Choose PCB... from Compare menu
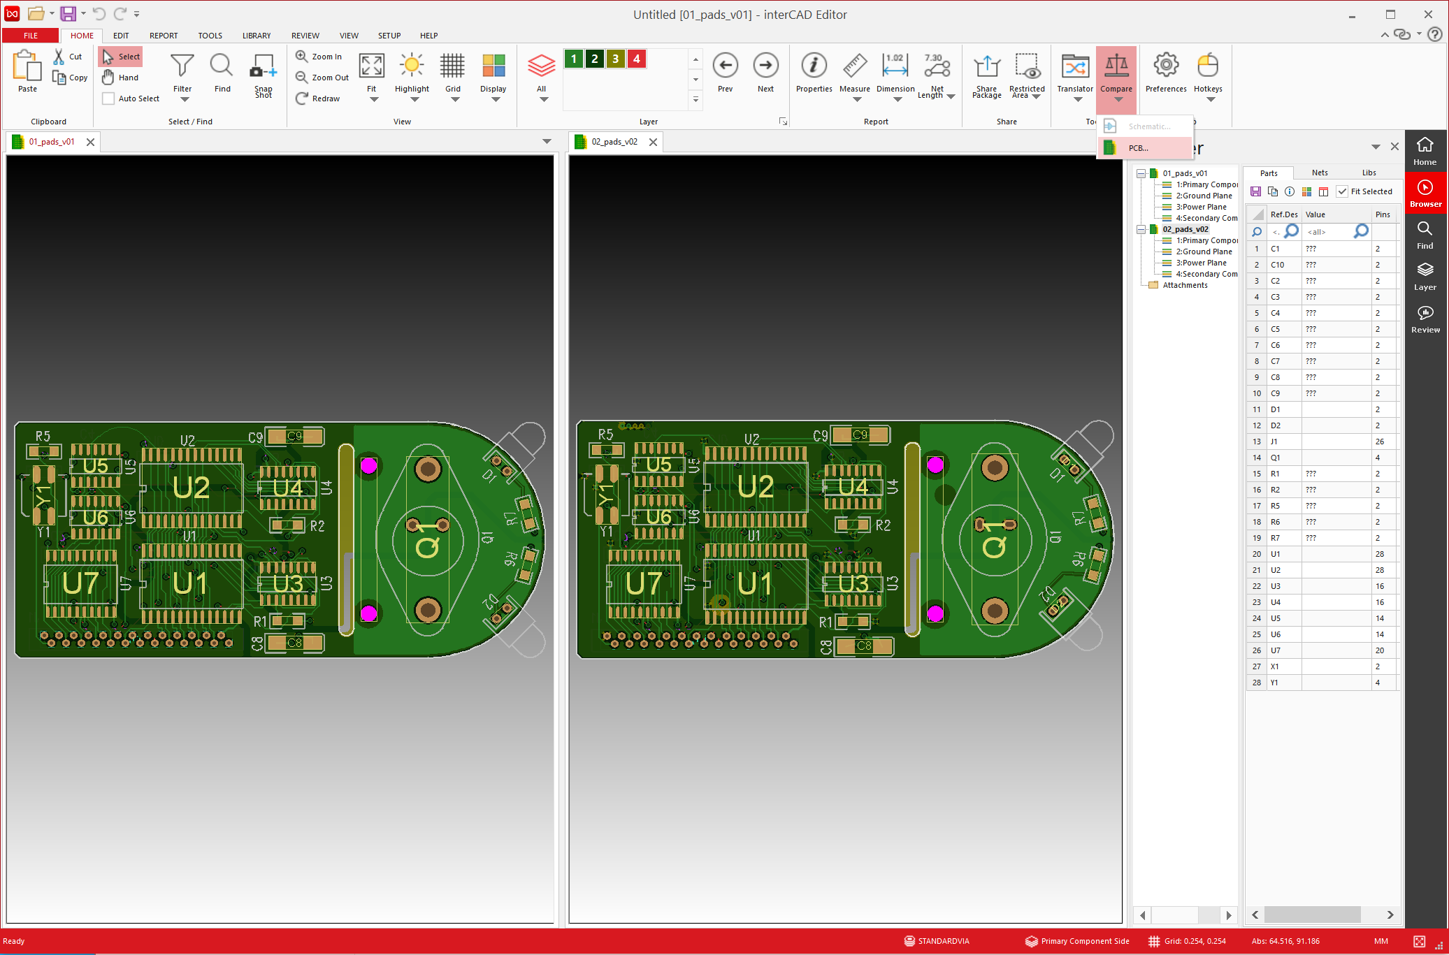This screenshot has width=1449, height=955. pos(1138,148)
